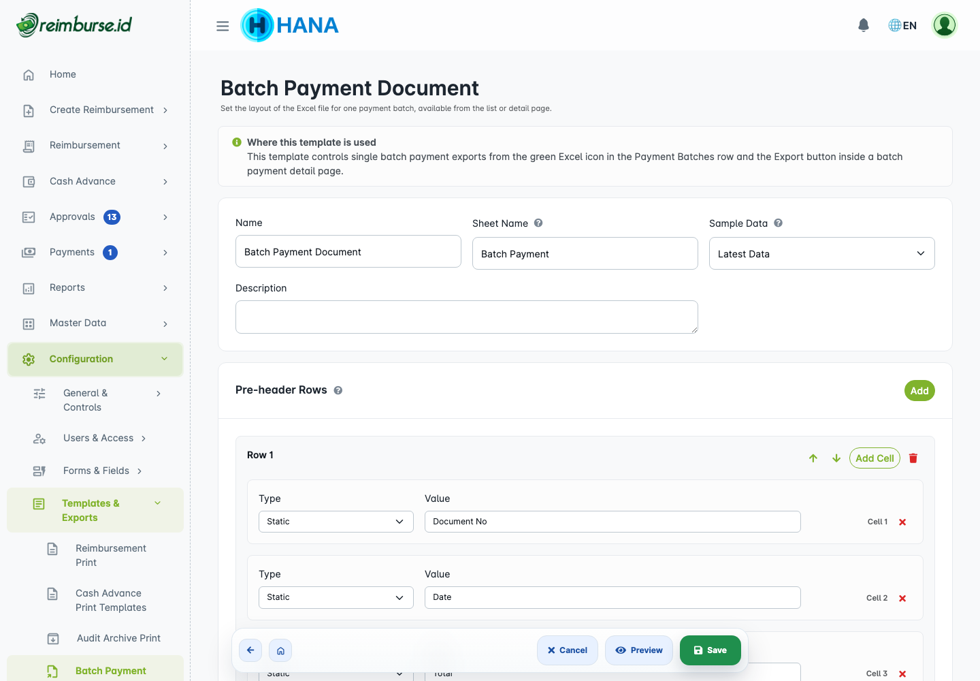Move Row 1 down arrow

tap(836, 458)
